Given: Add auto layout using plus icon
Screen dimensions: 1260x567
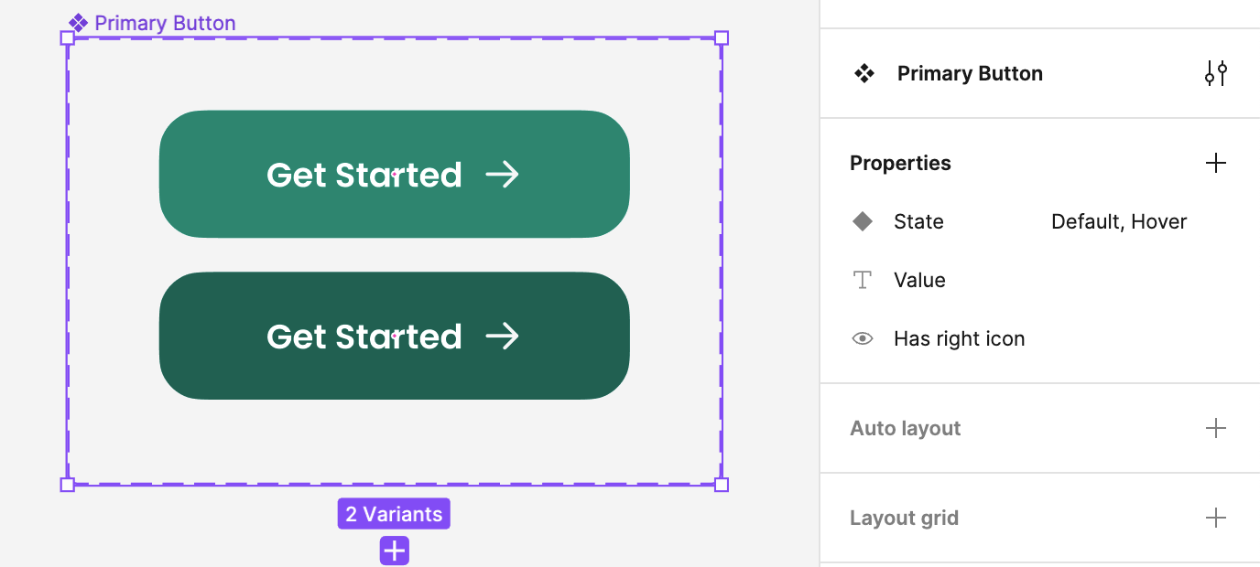Looking at the screenshot, I should [1215, 428].
